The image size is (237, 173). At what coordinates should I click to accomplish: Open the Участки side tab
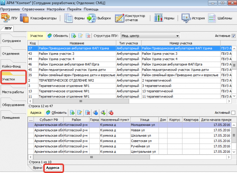13,77
